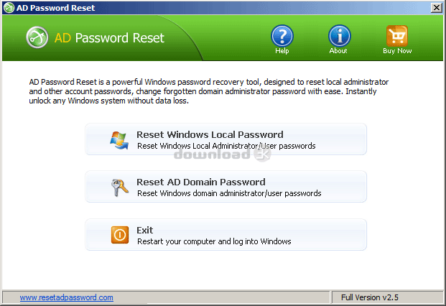
Task: Click the orange shopping cart Buy Now icon
Action: point(396,36)
